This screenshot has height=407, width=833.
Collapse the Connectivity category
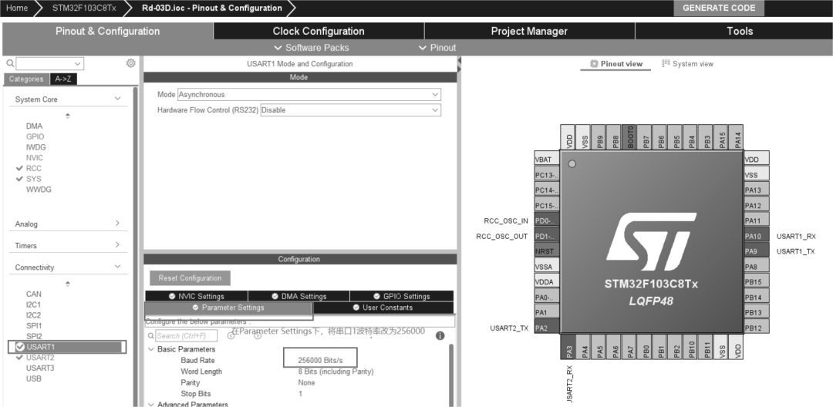click(117, 267)
